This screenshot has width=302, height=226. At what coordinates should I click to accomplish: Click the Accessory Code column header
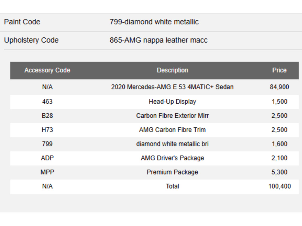(47, 70)
